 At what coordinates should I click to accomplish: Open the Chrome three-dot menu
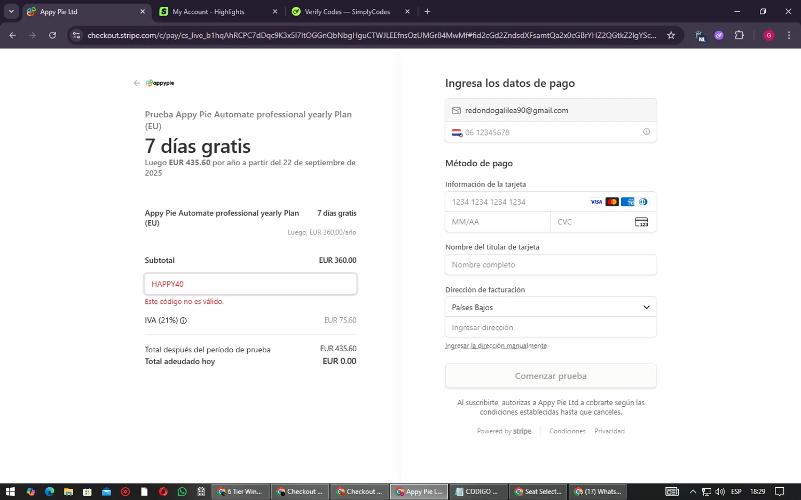point(789,36)
